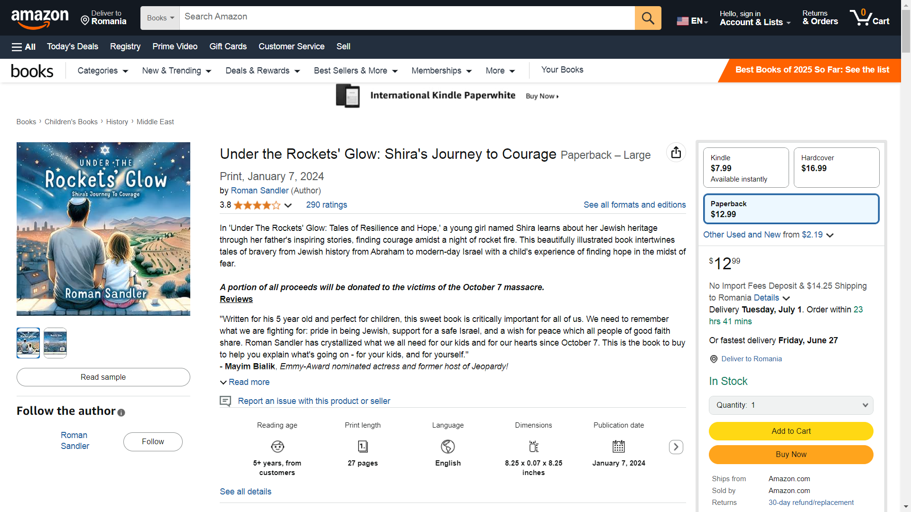
Task: Open the shopping cart icon
Action: 869,18
